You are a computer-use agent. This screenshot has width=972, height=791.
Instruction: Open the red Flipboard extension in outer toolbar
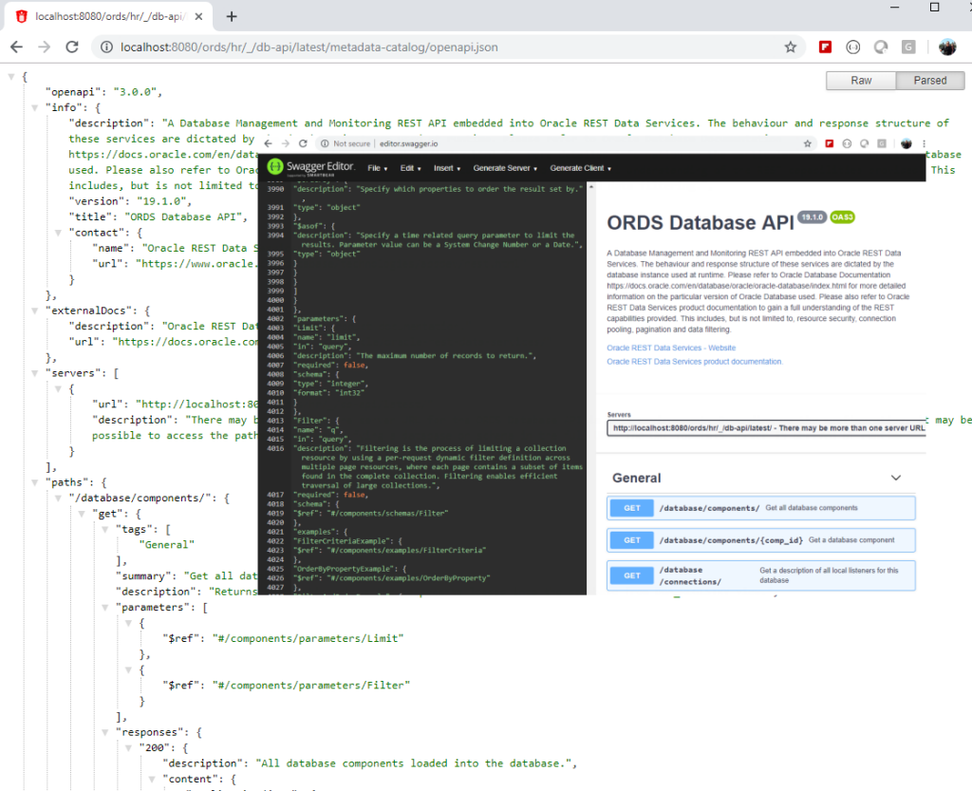pyautogui.click(x=825, y=47)
